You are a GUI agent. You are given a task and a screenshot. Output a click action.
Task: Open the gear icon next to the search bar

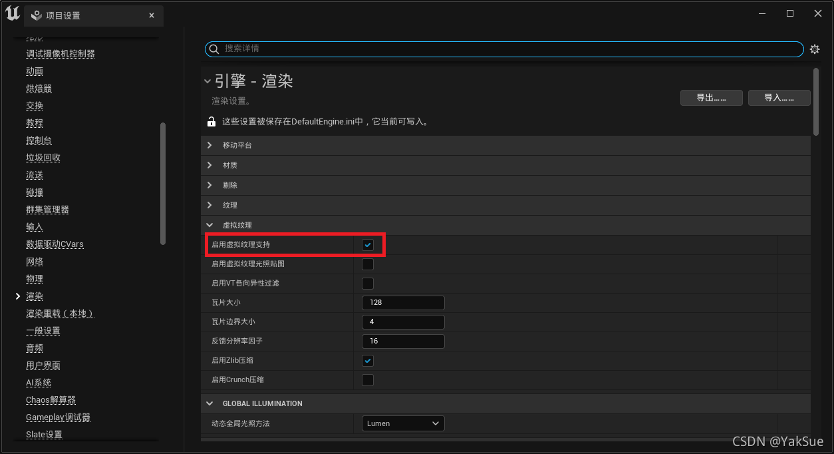point(815,49)
